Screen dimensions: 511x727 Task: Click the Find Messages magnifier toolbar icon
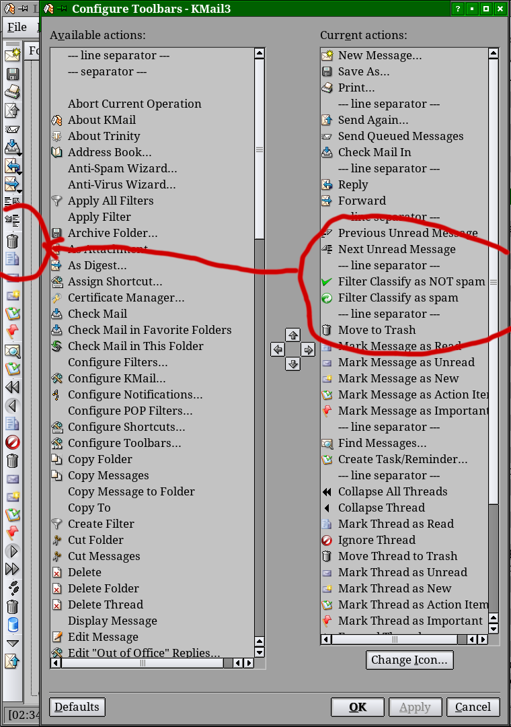[x=13, y=351]
